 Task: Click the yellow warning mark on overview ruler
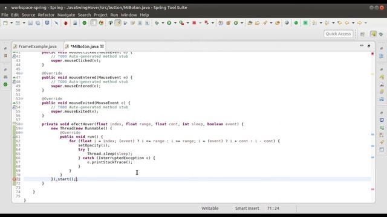[x=372, y=74]
